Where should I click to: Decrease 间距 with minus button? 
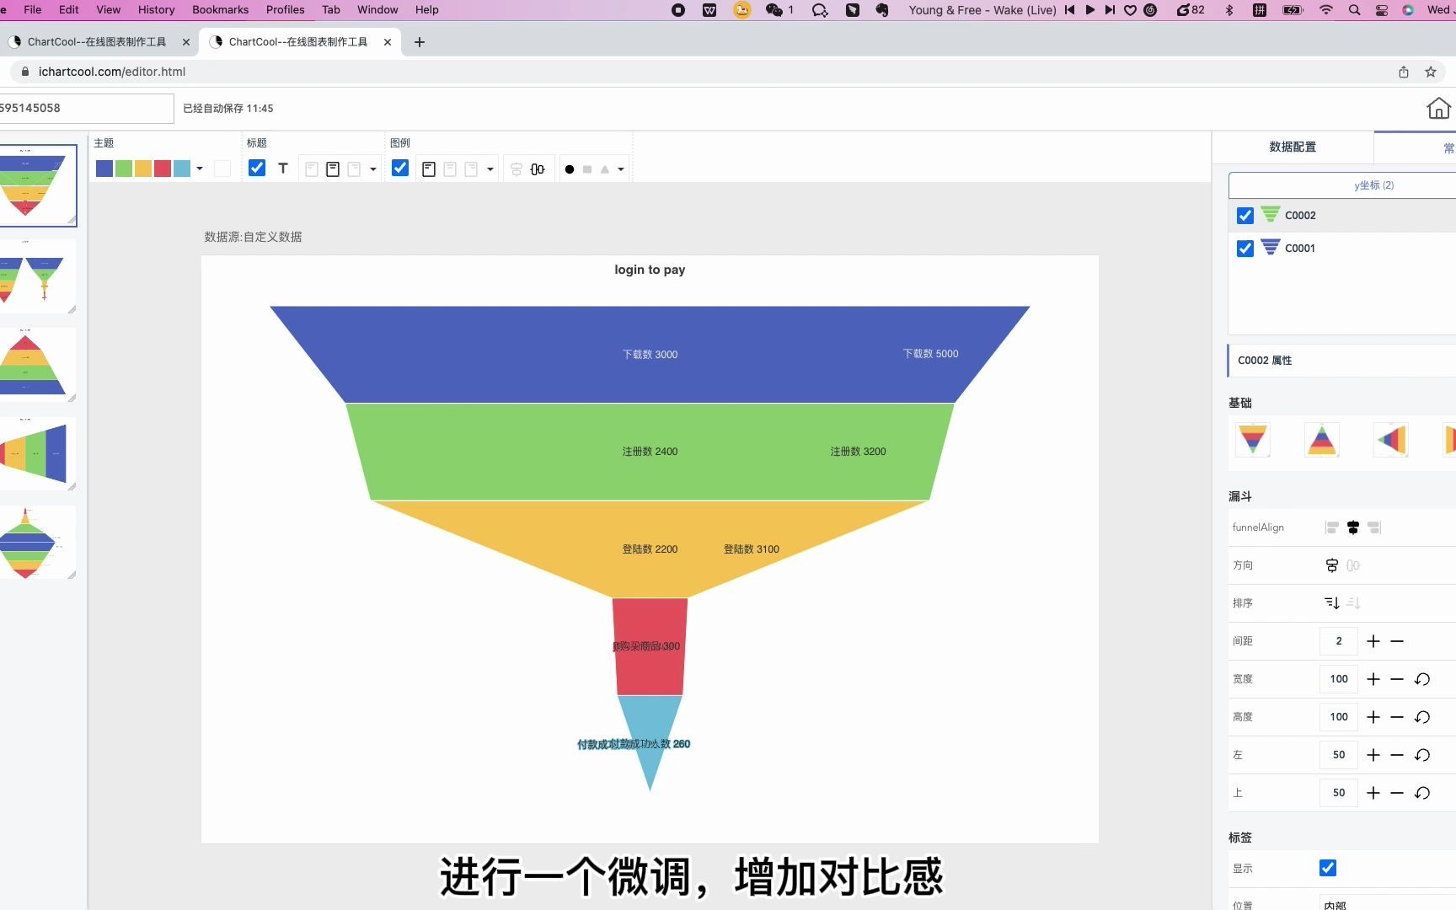[1397, 641]
